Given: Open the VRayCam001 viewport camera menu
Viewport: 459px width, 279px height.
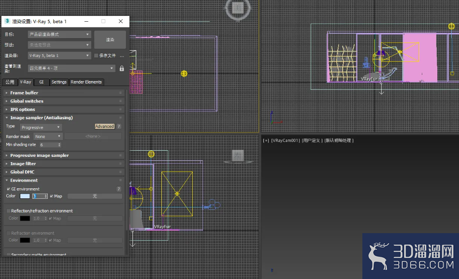Looking at the screenshot, I should click(x=286, y=140).
